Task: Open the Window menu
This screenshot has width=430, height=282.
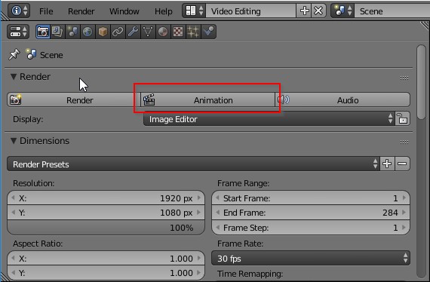Action: (x=124, y=11)
